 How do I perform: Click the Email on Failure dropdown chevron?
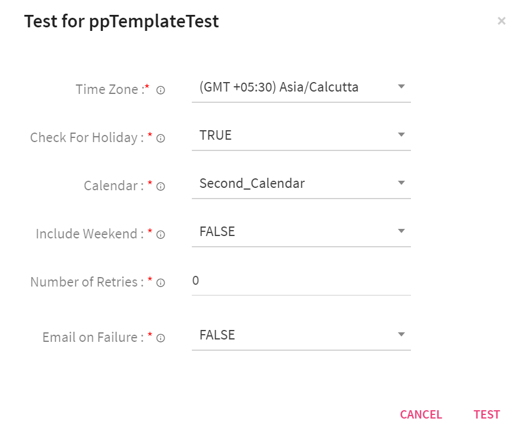401,334
